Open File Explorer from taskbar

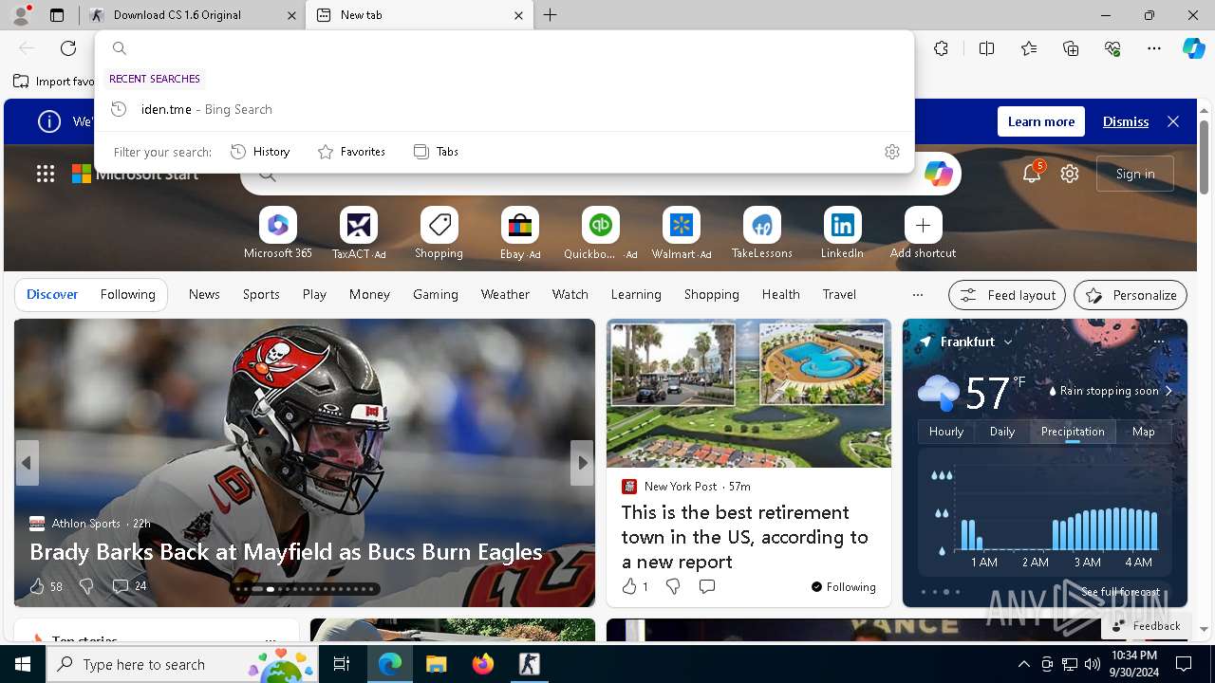point(436,664)
